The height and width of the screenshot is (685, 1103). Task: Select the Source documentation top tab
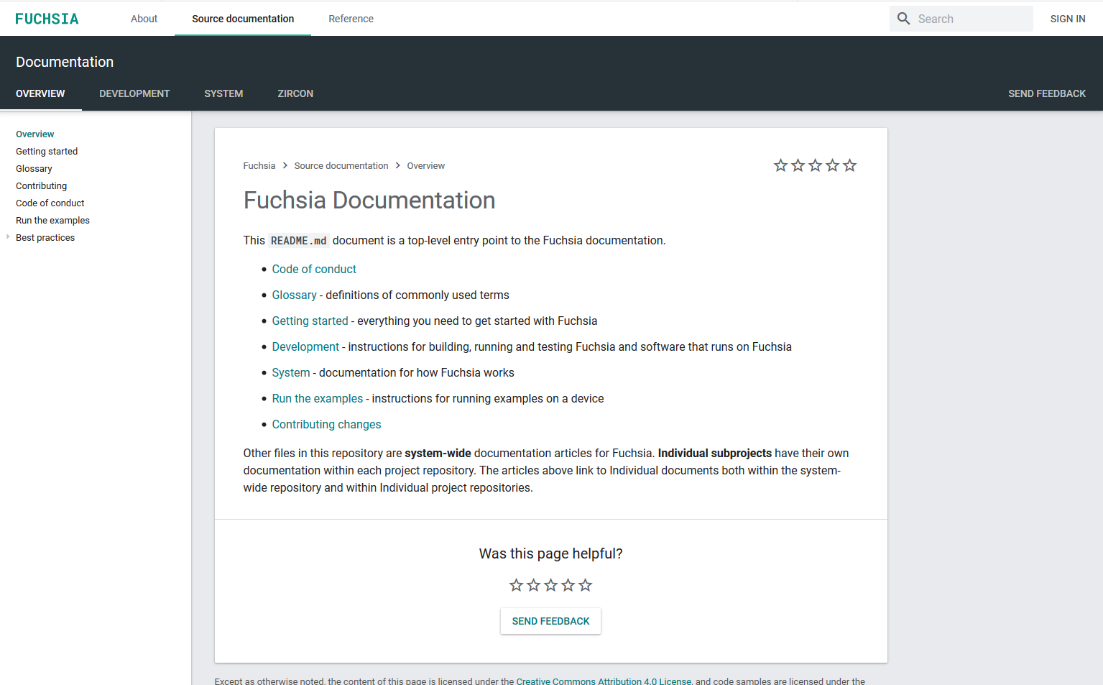pos(243,19)
